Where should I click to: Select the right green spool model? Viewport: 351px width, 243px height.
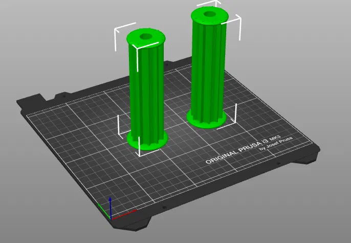click(209, 67)
